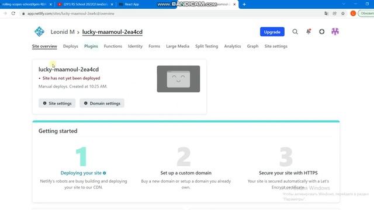Open the Split Testing tab
This screenshot has width=374, height=210.
coord(207,46)
